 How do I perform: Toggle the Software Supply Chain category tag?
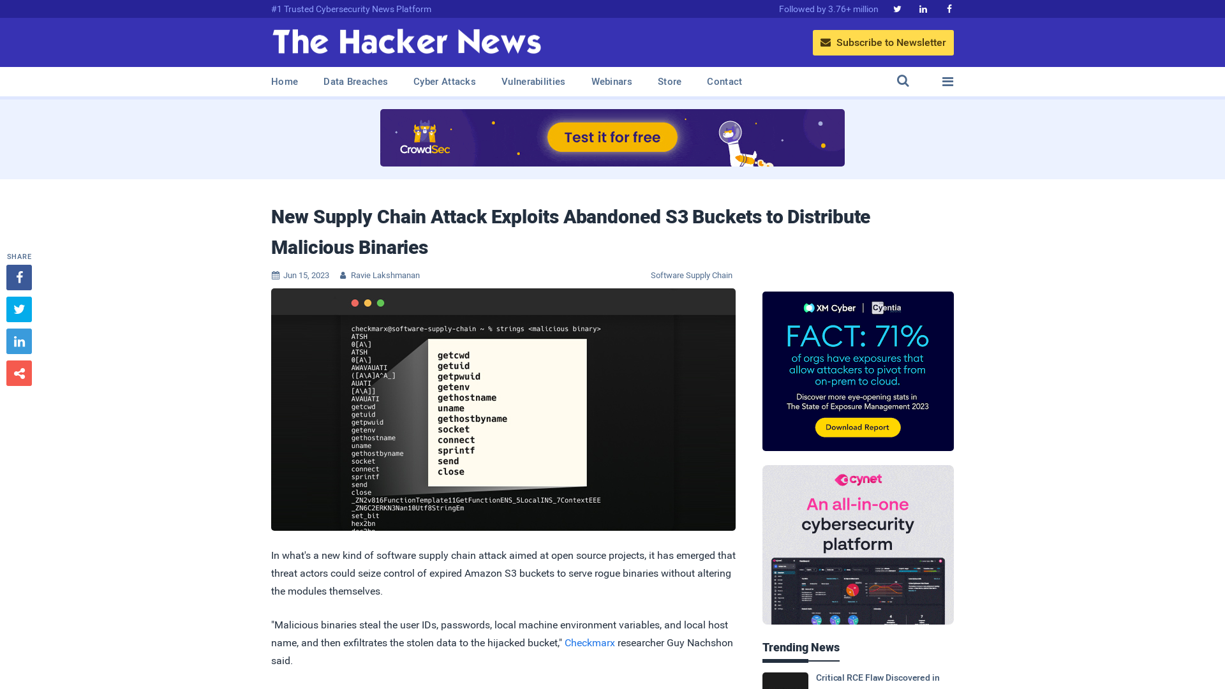tap(692, 275)
